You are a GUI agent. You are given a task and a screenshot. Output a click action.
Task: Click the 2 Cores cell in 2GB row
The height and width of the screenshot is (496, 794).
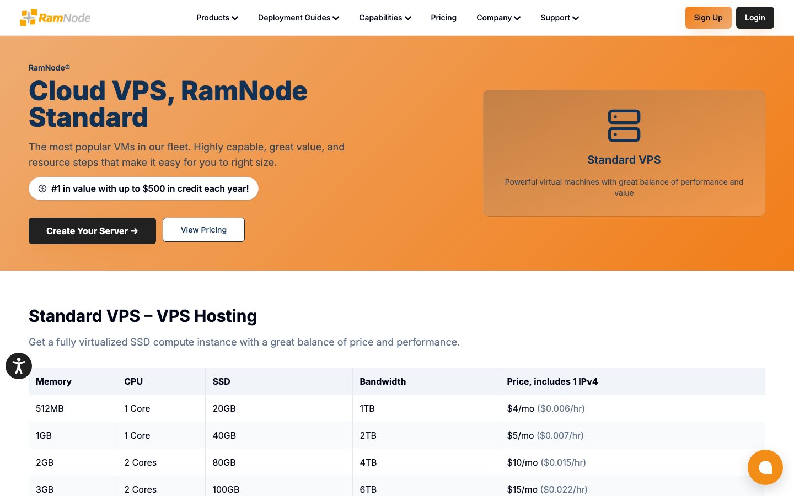[161, 462]
